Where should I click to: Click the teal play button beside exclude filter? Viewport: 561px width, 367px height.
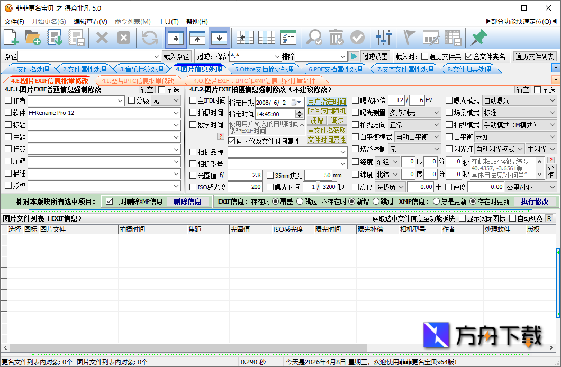(354, 57)
